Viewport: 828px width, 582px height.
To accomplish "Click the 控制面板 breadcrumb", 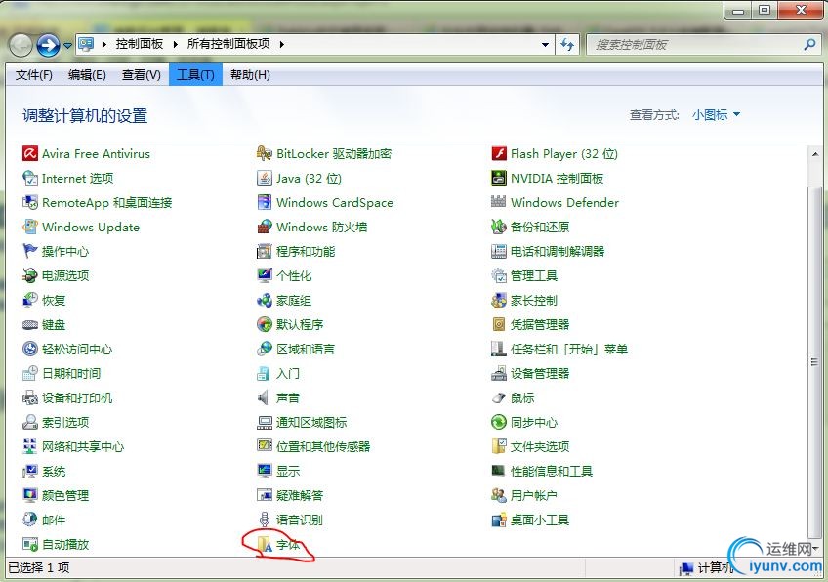I will coord(140,44).
